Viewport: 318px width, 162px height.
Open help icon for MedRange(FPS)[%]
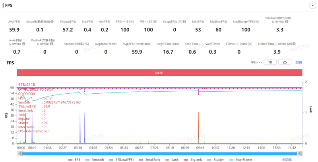click(x=257, y=22)
